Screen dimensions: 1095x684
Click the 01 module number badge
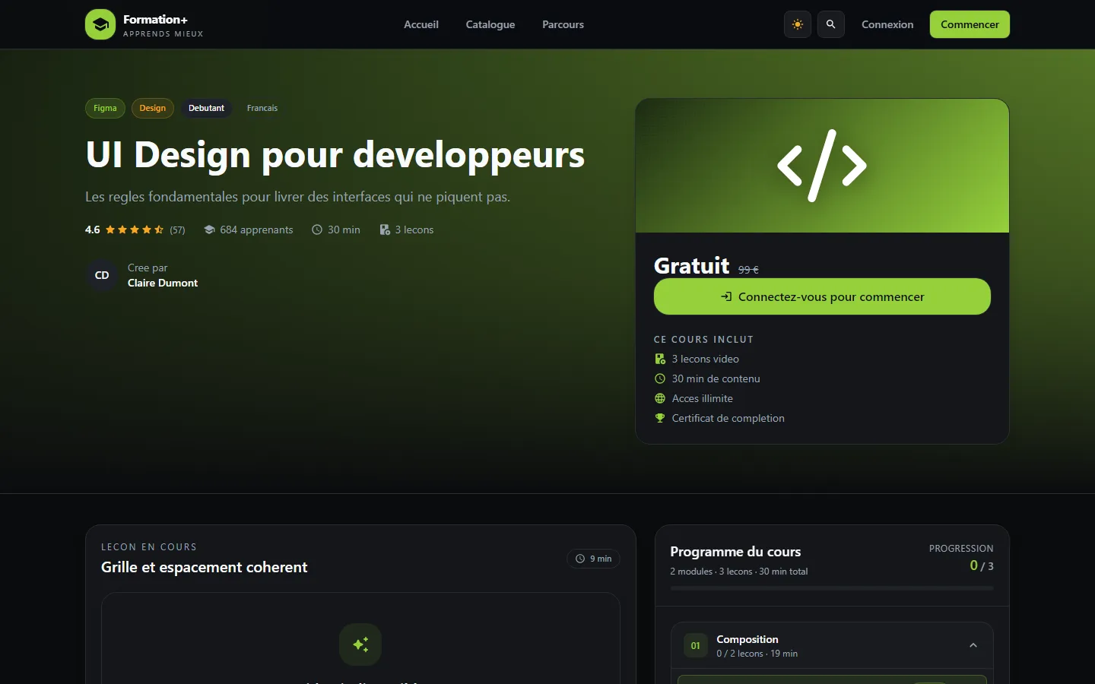coord(696,646)
